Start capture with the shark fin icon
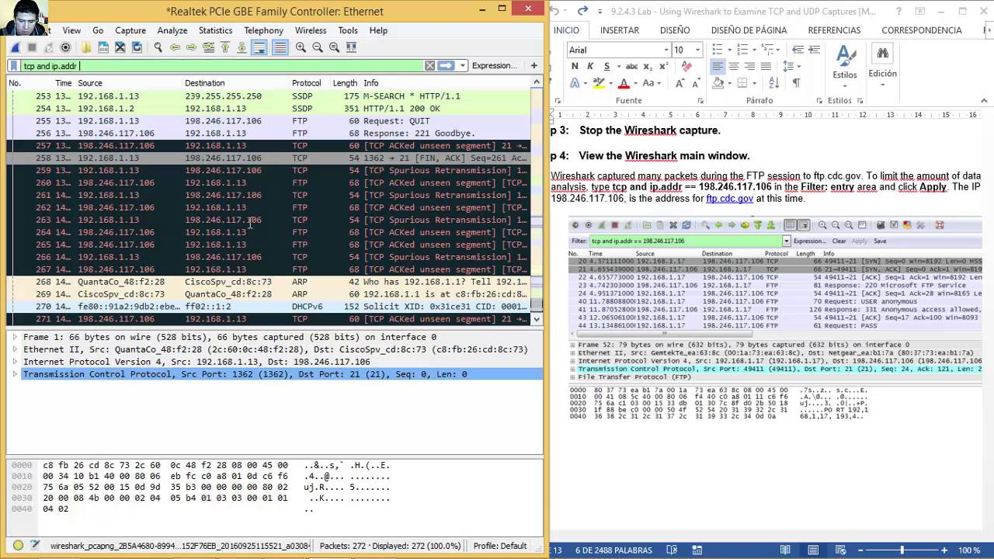The image size is (994, 559). click(x=15, y=47)
